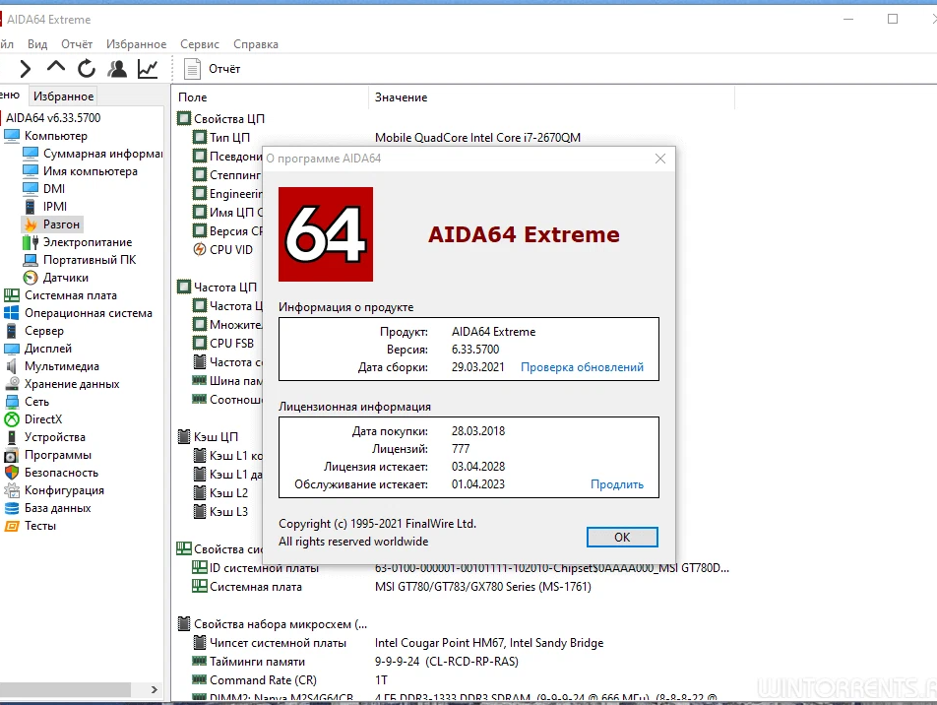Open the graph toolbar icon
This screenshot has height=705, width=937.
148,69
